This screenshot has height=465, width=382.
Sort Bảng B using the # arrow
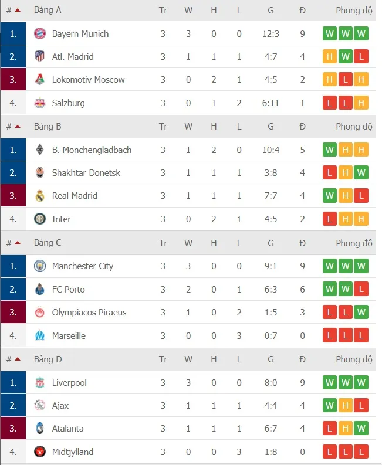18,127
